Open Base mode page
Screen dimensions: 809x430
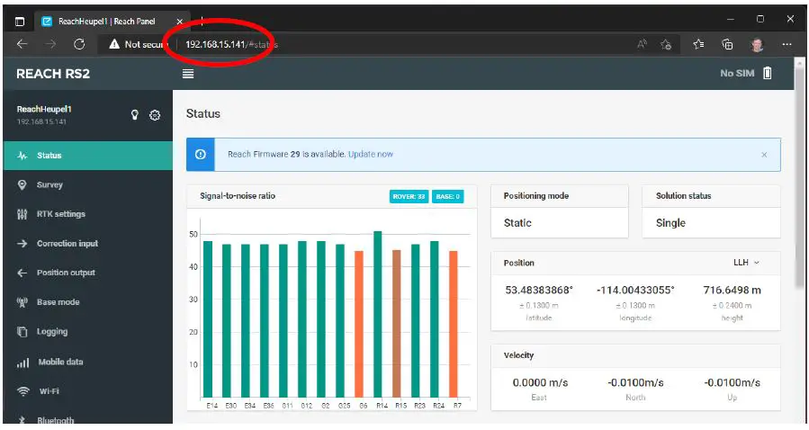[88, 302]
